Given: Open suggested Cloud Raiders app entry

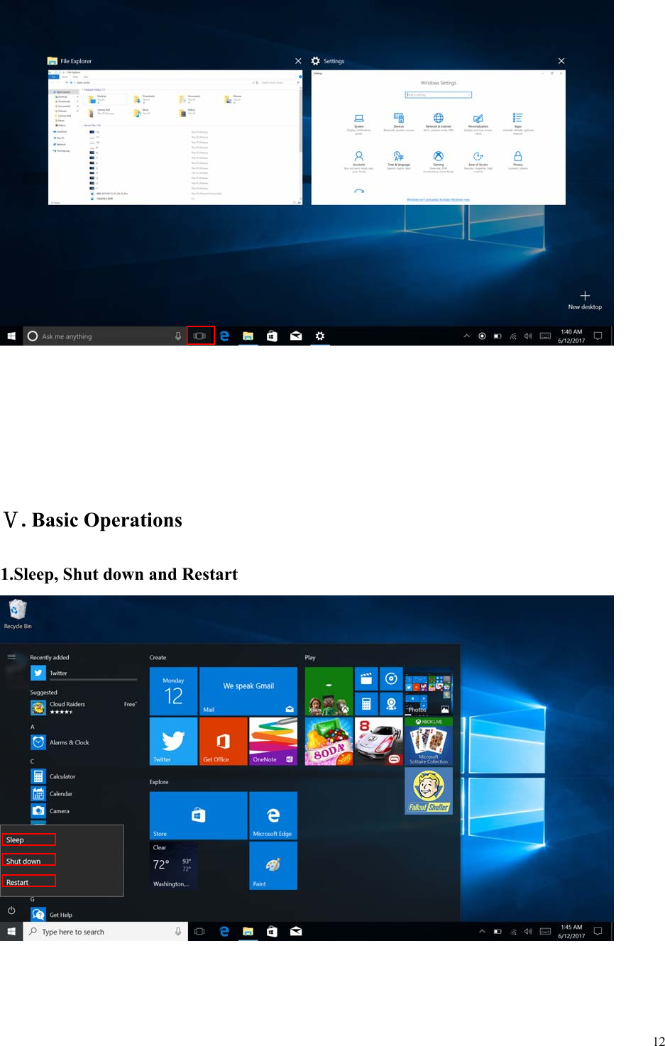Looking at the screenshot, I should click(84, 708).
